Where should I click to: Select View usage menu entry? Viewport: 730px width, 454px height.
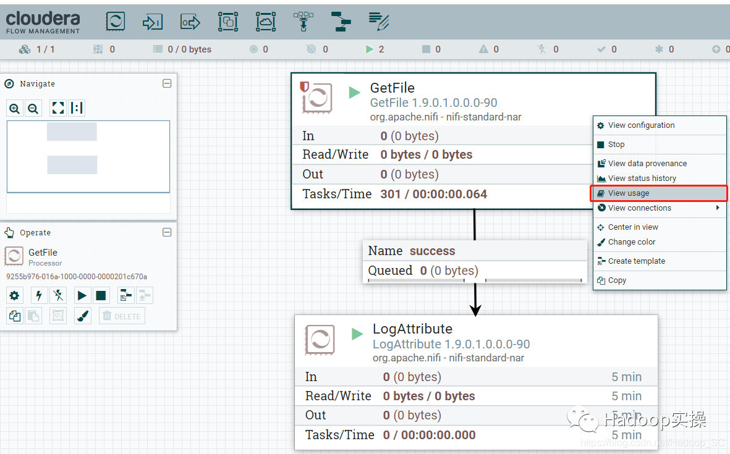pyautogui.click(x=660, y=193)
